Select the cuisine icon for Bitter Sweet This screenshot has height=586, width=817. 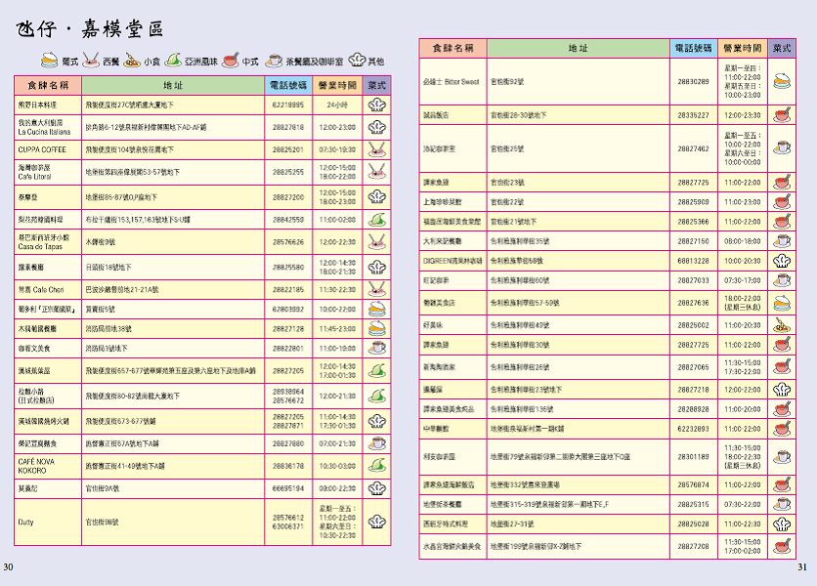click(781, 82)
